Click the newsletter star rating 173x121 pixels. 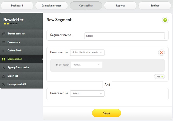tap(11, 24)
